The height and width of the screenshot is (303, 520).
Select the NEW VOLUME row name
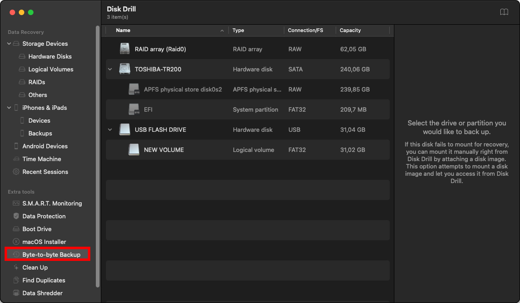pyautogui.click(x=164, y=150)
